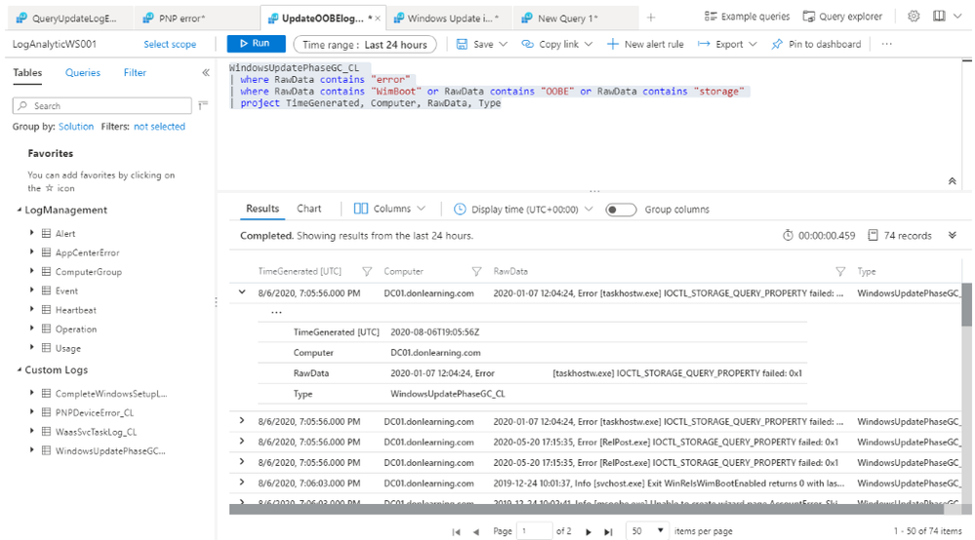Click the Select scope link
This screenshot has width=975, height=540.
tap(170, 44)
